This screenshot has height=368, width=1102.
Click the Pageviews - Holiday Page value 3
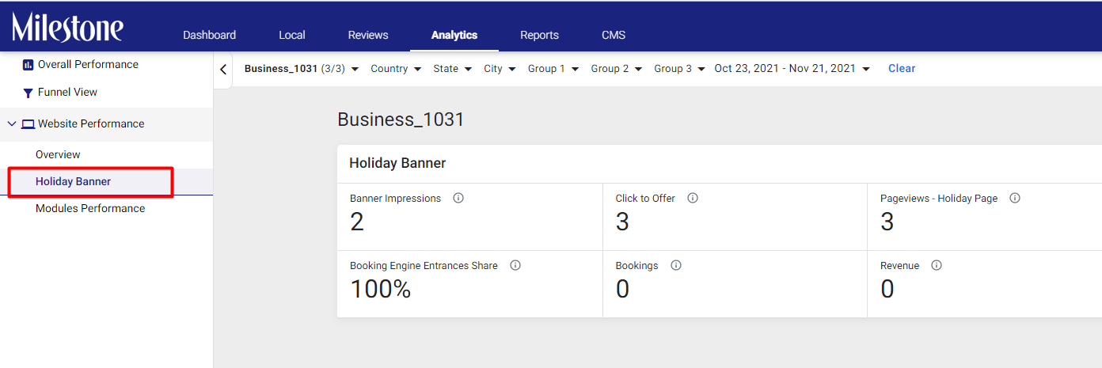(887, 222)
